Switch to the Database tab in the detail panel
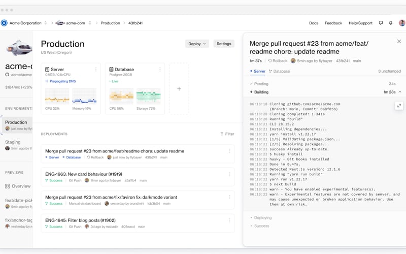 (x=280, y=71)
